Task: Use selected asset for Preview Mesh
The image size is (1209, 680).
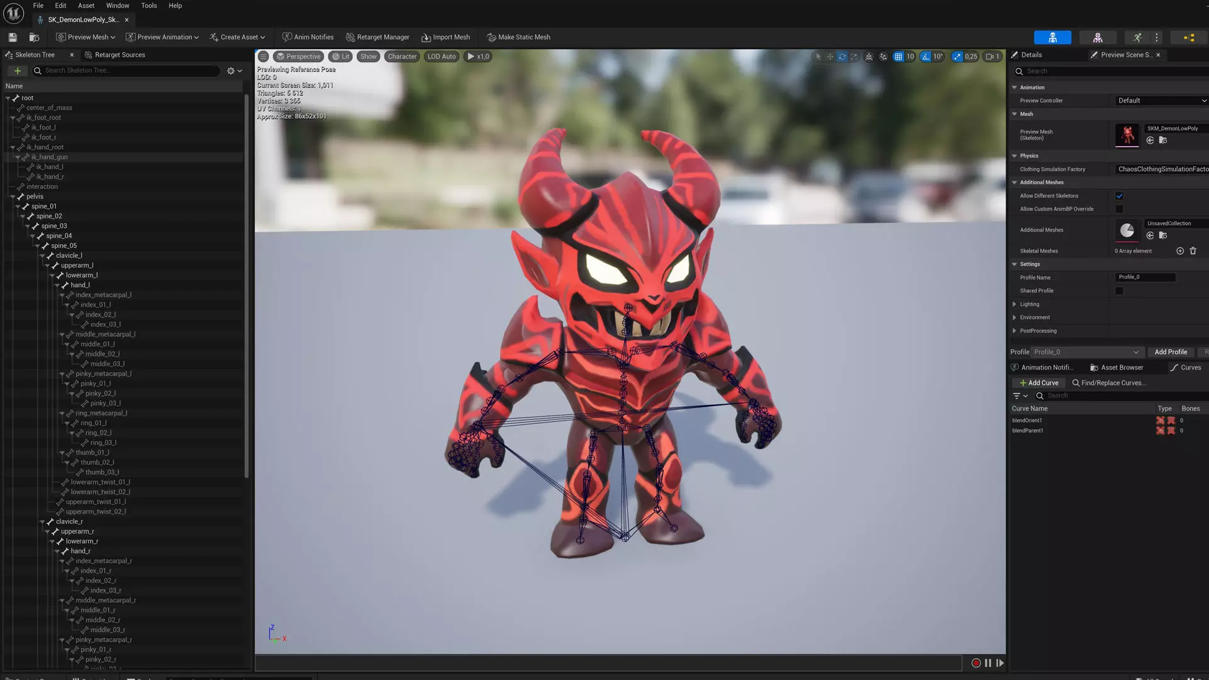Action: [x=1150, y=140]
